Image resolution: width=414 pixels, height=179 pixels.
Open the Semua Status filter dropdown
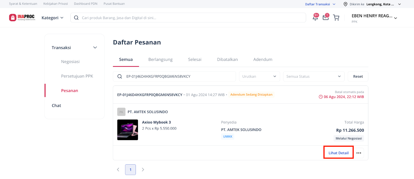pyautogui.click(x=314, y=76)
